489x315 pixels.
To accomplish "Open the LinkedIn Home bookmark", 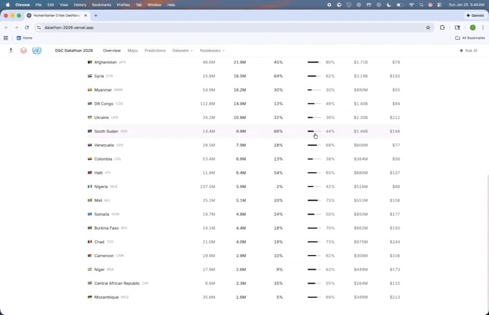I will pos(24,38).
